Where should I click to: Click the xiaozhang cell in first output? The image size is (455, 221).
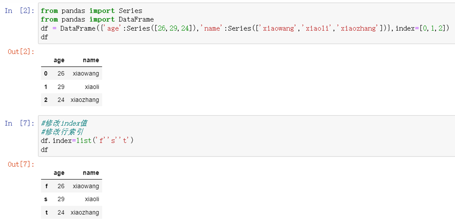85,100
